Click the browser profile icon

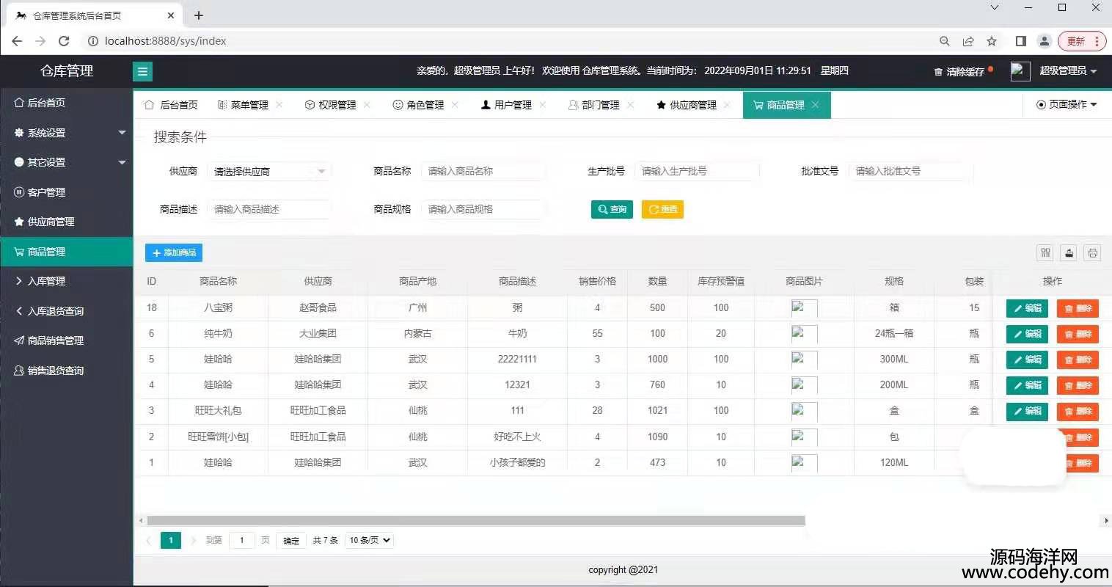pyautogui.click(x=1045, y=41)
